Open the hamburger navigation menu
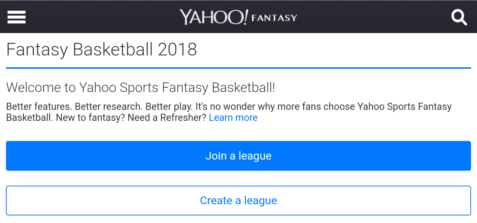The height and width of the screenshot is (223, 477). pyautogui.click(x=16, y=17)
